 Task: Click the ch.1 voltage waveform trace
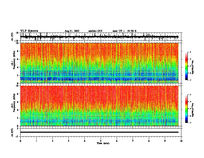click(x=99, y=37)
